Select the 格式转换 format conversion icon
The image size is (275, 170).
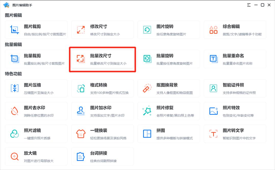[x=81, y=88]
